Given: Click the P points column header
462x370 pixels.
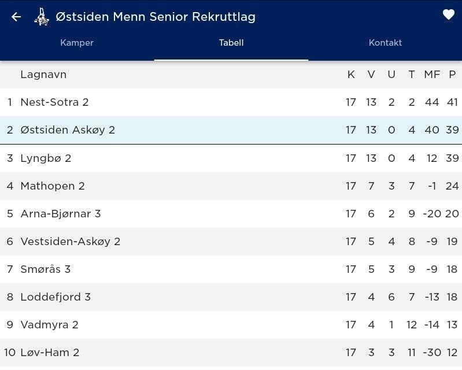Looking at the screenshot, I should click(x=452, y=75).
